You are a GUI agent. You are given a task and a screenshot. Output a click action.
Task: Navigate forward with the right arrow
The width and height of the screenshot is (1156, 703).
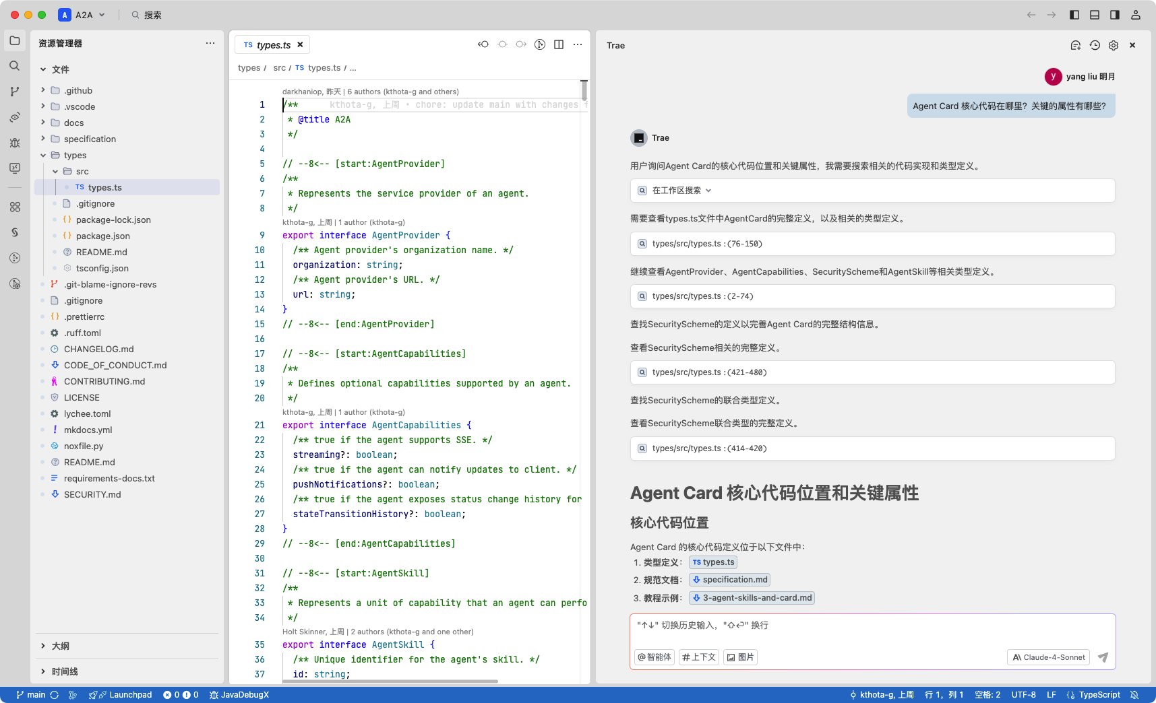[x=1052, y=15]
